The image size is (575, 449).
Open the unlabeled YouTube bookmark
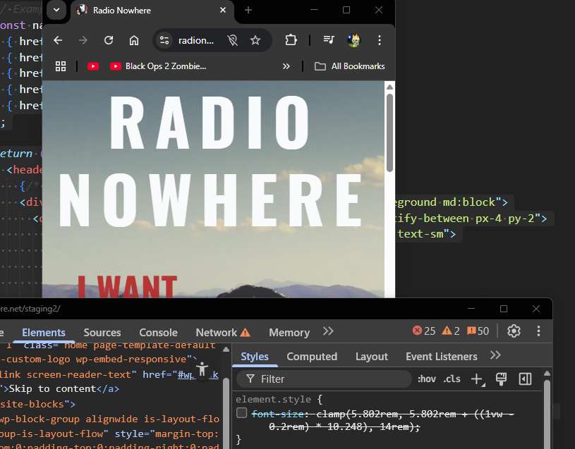point(93,66)
